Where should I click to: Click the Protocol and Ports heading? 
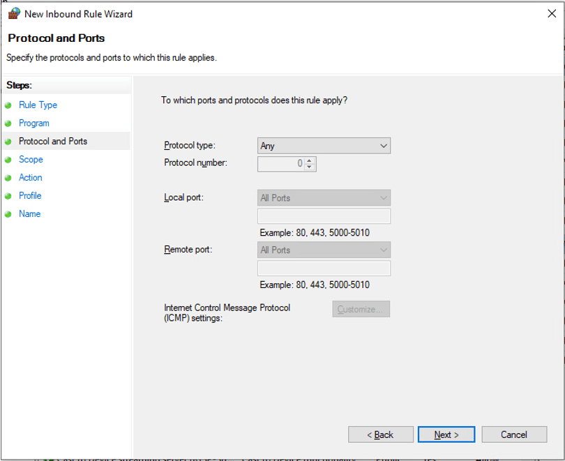56,38
